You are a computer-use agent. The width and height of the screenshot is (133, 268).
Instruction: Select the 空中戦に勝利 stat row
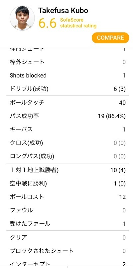click(66, 183)
